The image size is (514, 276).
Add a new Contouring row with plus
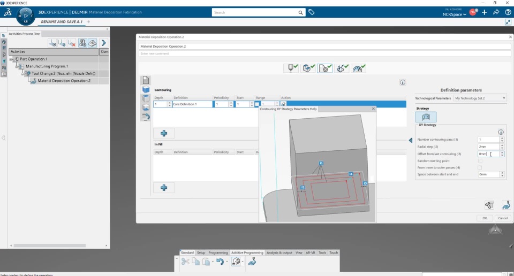pyautogui.click(x=164, y=133)
